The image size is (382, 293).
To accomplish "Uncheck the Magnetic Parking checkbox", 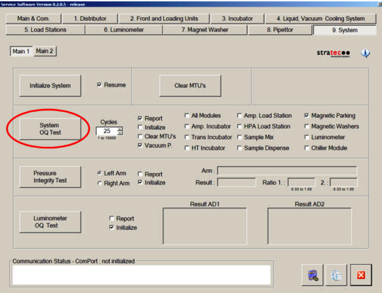I will coord(307,115).
